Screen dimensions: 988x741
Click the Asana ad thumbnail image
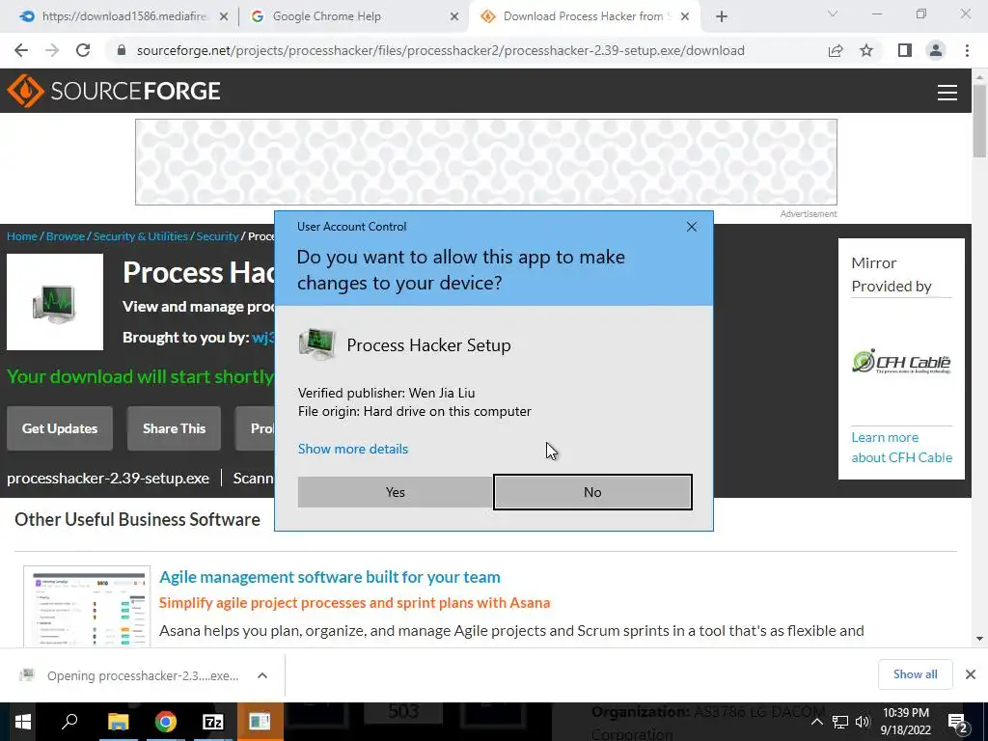pos(87,607)
